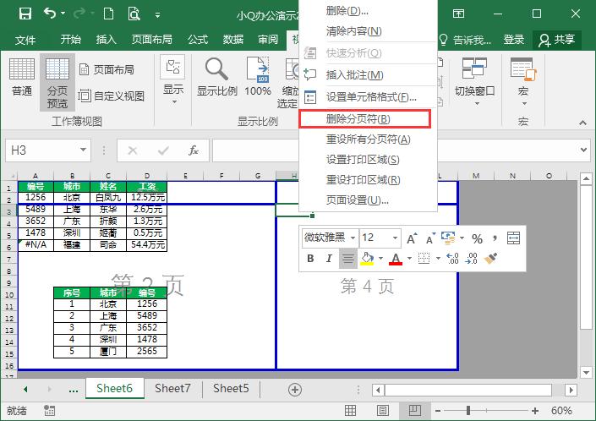Expand the Show (显示) dropdown
The height and width of the screenshot is (421, 596).
[x=173, y=80]
